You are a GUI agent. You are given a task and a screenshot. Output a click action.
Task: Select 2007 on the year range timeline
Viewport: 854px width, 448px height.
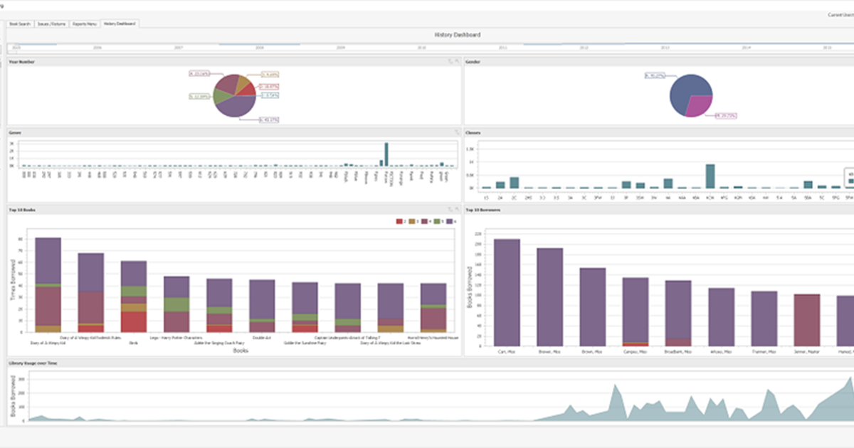pos(179,48)
